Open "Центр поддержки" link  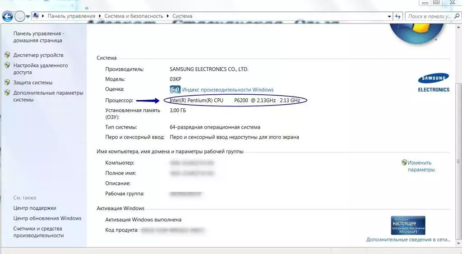pos(34,208)
